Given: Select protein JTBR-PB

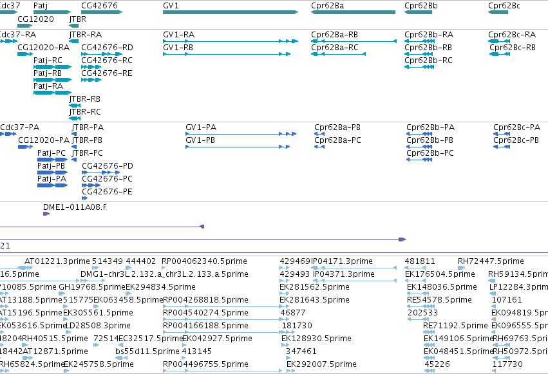Looking at the screenshot, I should coord(74,147).
